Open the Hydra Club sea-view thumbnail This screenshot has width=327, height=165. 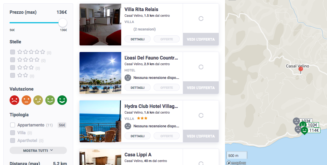[x=100, y=121]
